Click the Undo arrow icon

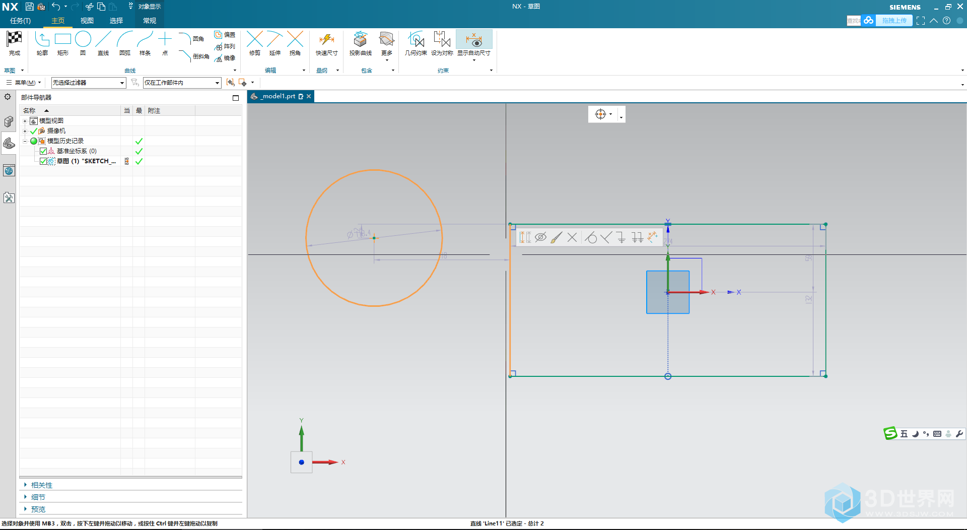point(56,7)
